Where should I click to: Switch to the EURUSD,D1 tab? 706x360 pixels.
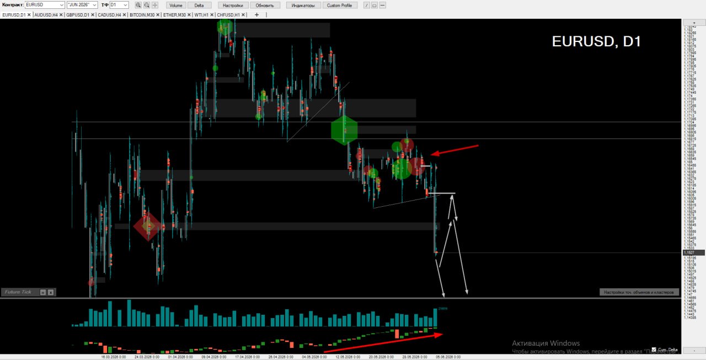pos(14,15)
